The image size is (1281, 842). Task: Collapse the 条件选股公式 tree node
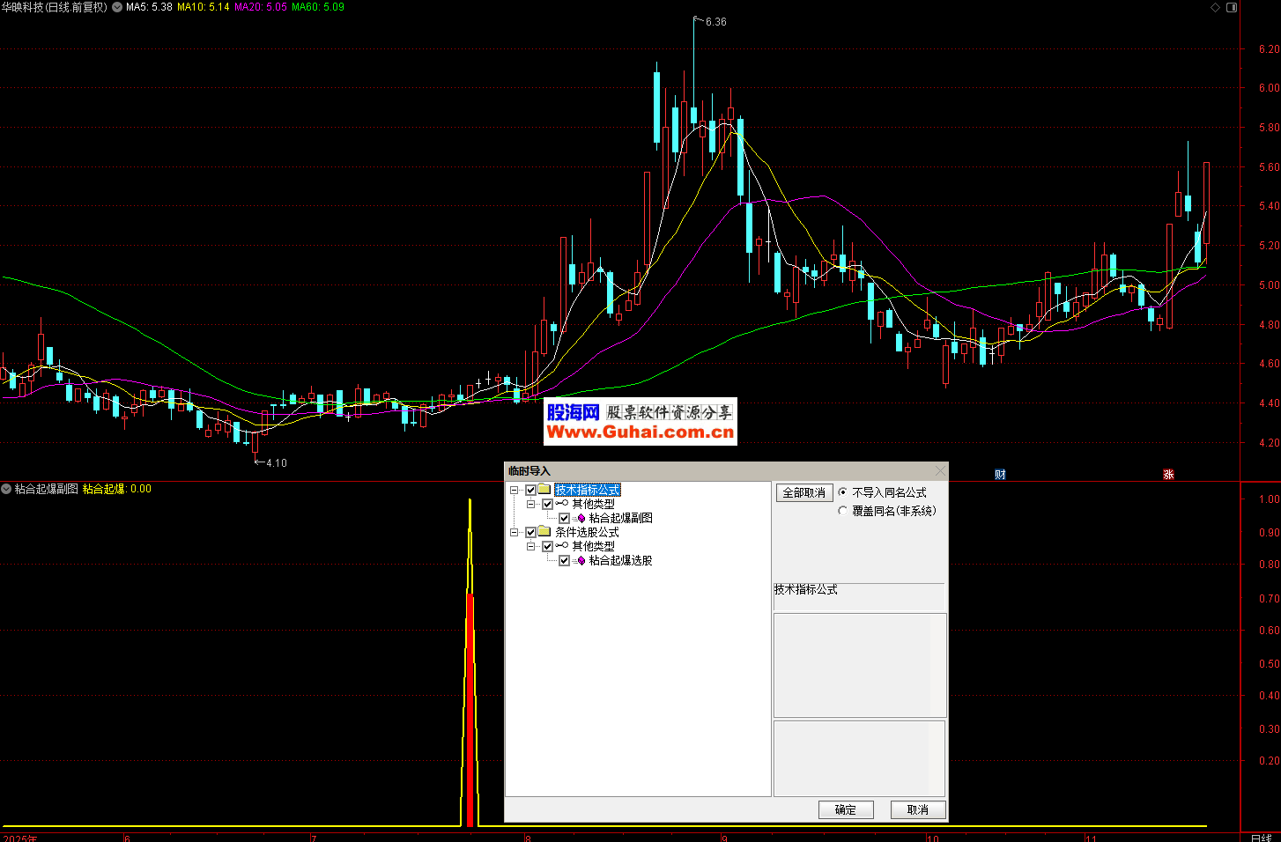tap(514, 532)
